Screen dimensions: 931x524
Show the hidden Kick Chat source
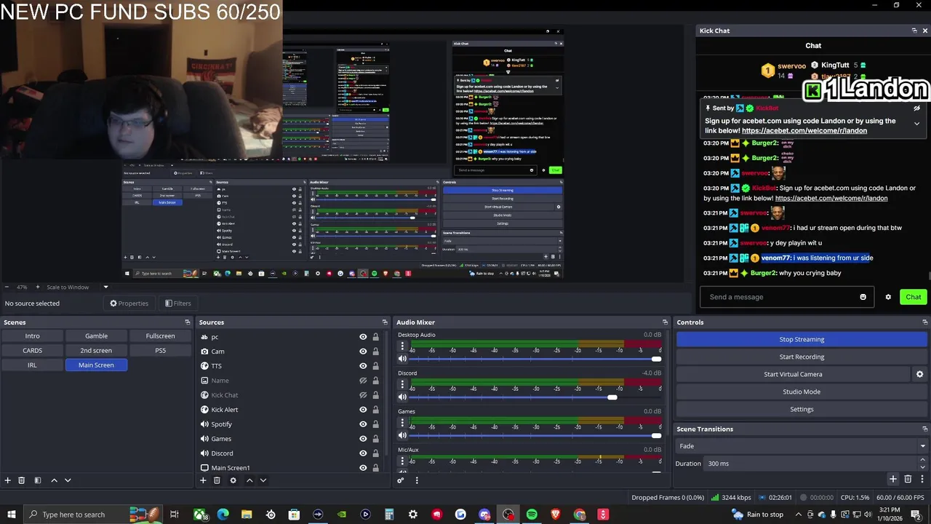(x=363, y=395)
